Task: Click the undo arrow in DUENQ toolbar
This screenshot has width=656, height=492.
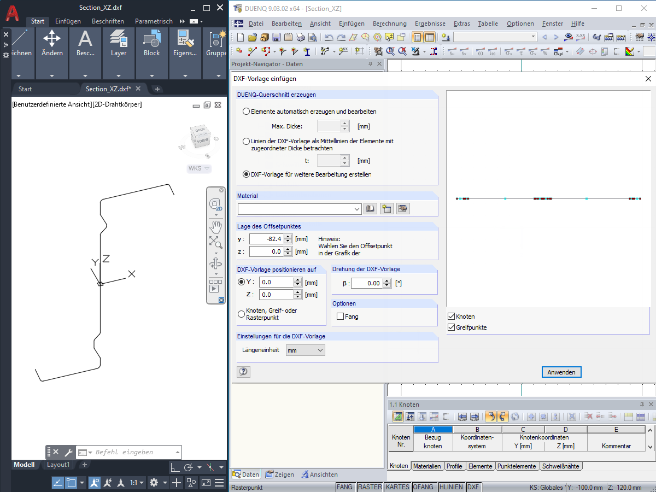Action: 329,37
